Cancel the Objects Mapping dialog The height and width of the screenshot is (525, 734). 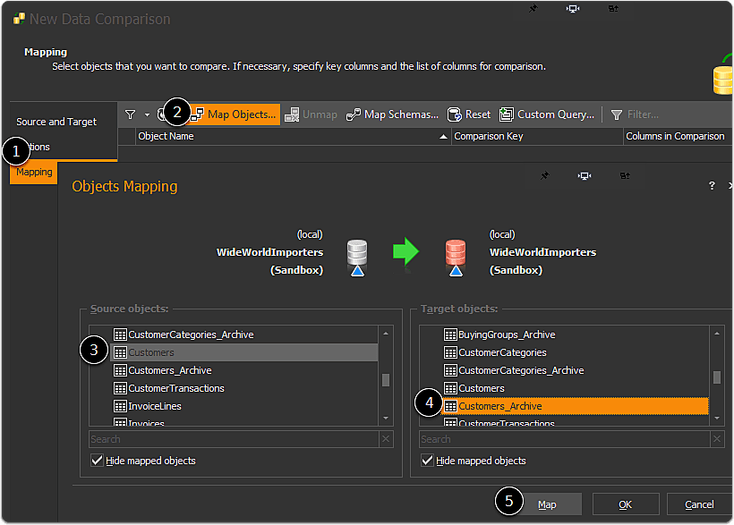tap(696, 504)
